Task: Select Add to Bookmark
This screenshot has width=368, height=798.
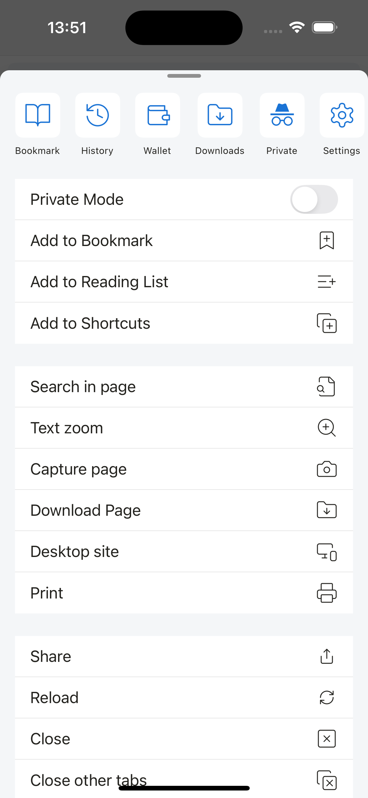Action: 184,241
